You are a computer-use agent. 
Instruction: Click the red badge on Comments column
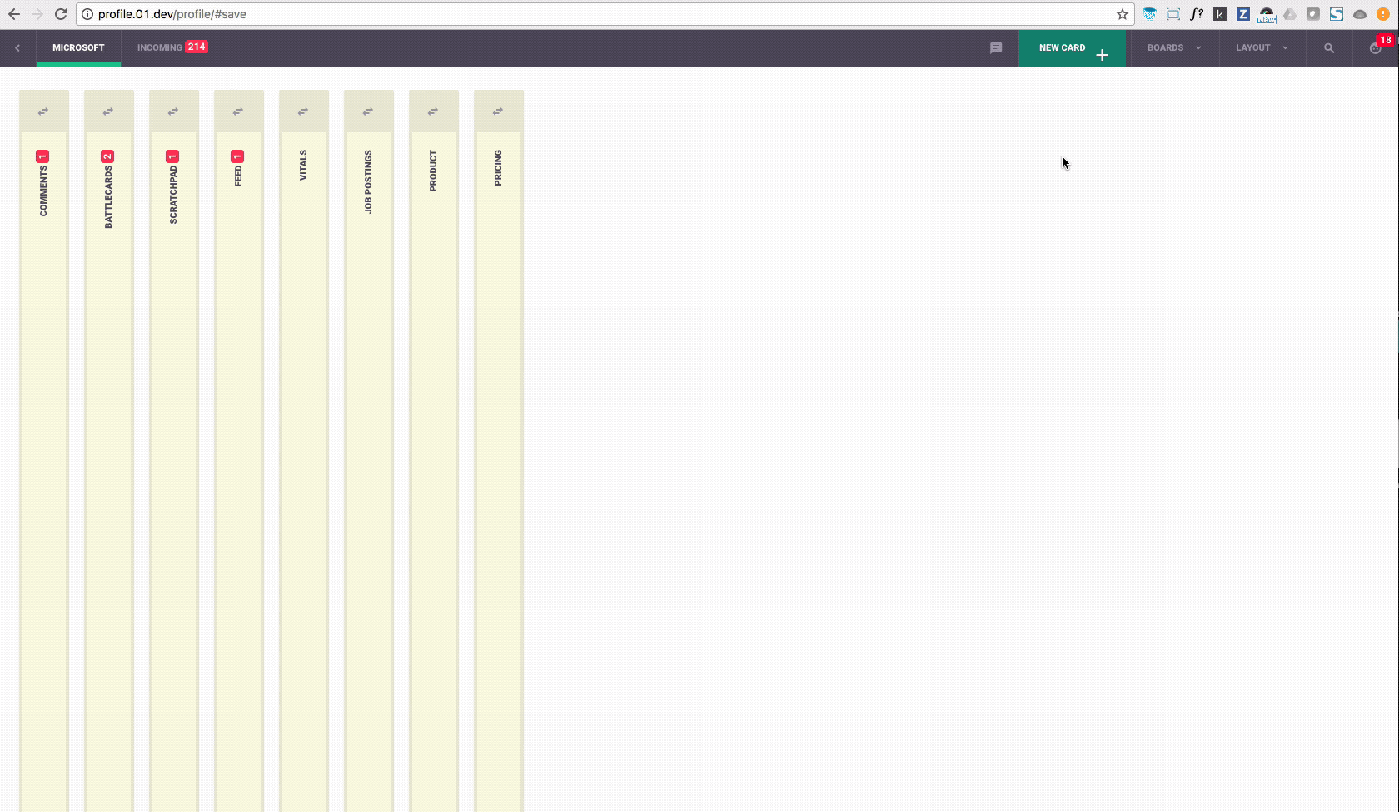pos(42,156)
